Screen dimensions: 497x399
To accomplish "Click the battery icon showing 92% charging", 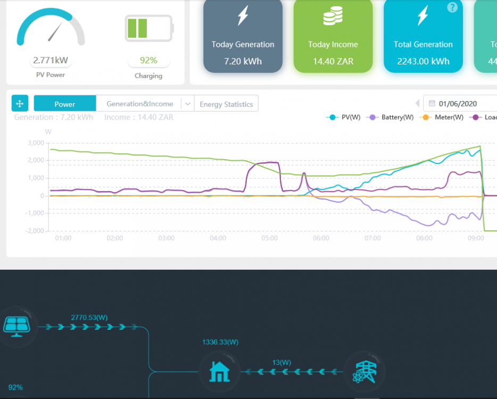I will click(x=148, y=29).
